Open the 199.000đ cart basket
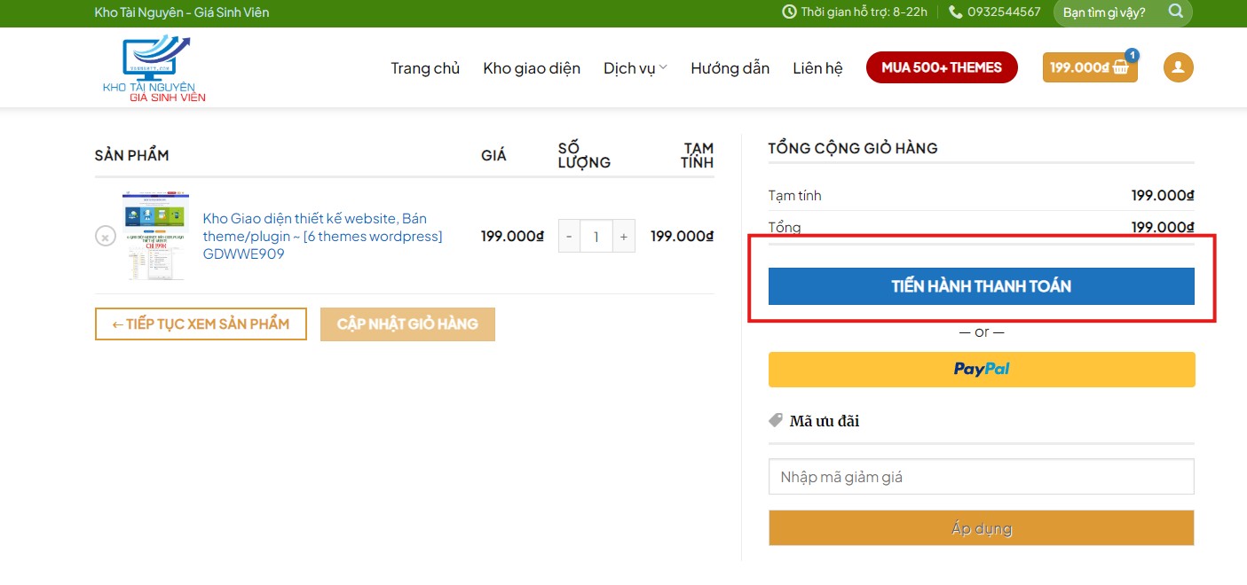 (x=1089, y=67)
